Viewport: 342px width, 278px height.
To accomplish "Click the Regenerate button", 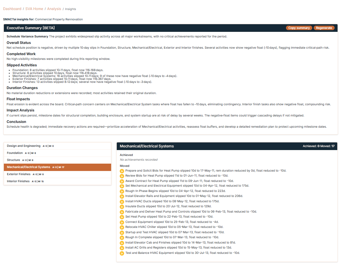I will [324, 28].
